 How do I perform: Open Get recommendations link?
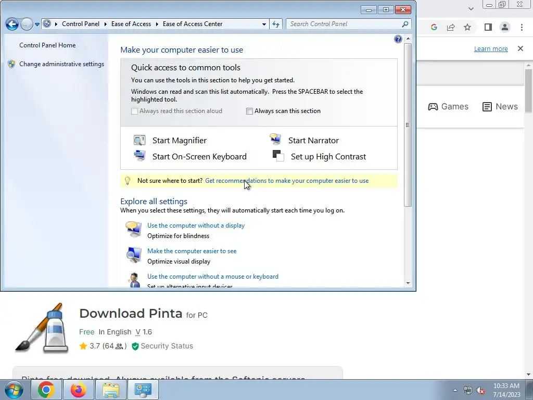(287, 181)
